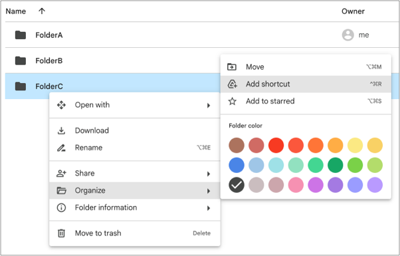Expand the Folder information submenu arrow
Image resolution: width=400 pixels, height=256 pixels.
click(x=209, y=208)
